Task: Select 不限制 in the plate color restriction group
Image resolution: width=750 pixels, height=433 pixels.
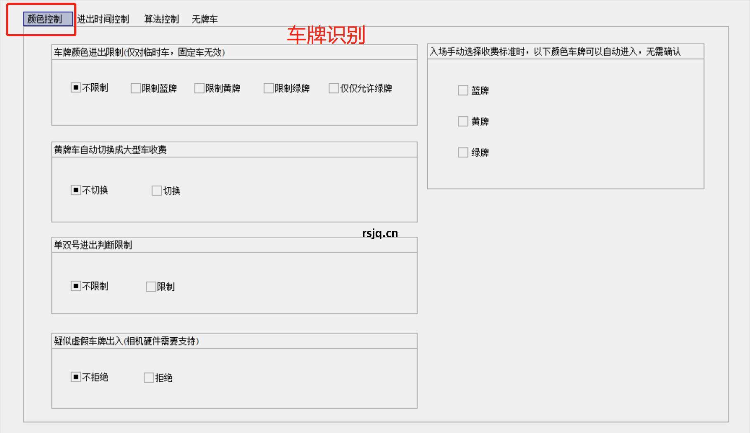Action: point(75,87)
